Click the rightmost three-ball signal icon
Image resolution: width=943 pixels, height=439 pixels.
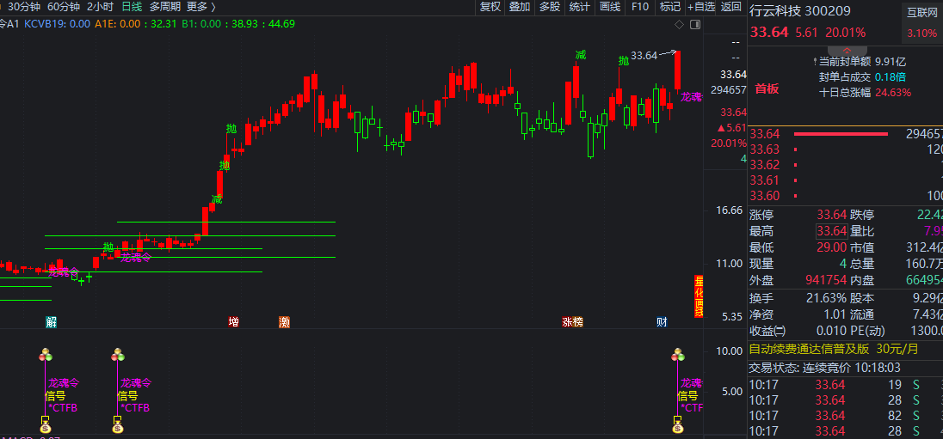click(x=678, y=354)
